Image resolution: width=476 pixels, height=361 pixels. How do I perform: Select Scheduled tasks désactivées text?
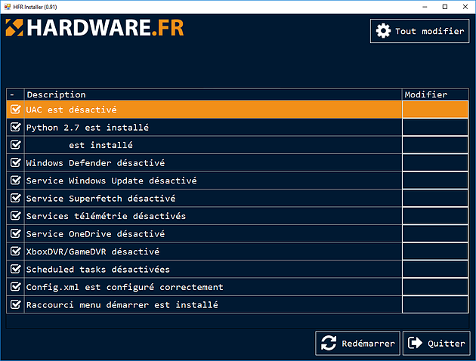(98, 270)
